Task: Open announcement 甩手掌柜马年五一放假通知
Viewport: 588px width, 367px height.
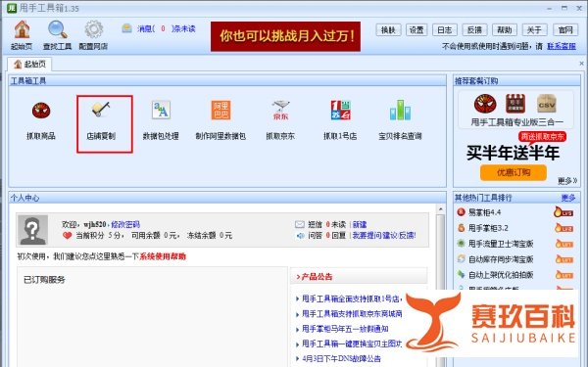Action: (345, 329)
